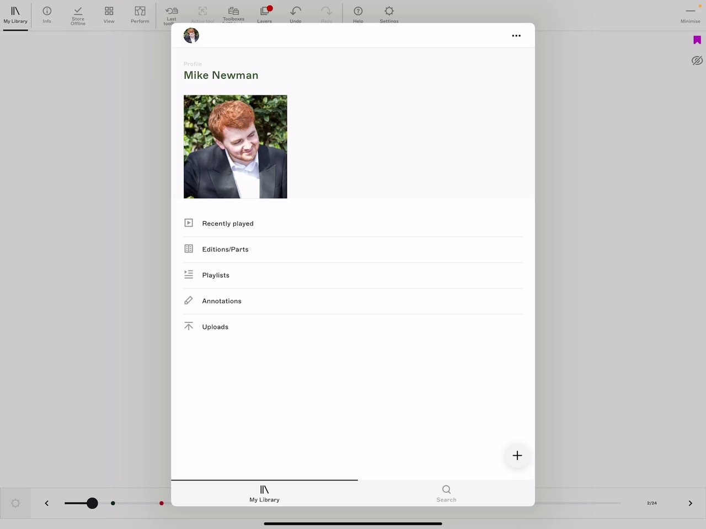Click the Annotations pencil icon
Viewport: 706px width, 529px height.
tap(189, 301)
